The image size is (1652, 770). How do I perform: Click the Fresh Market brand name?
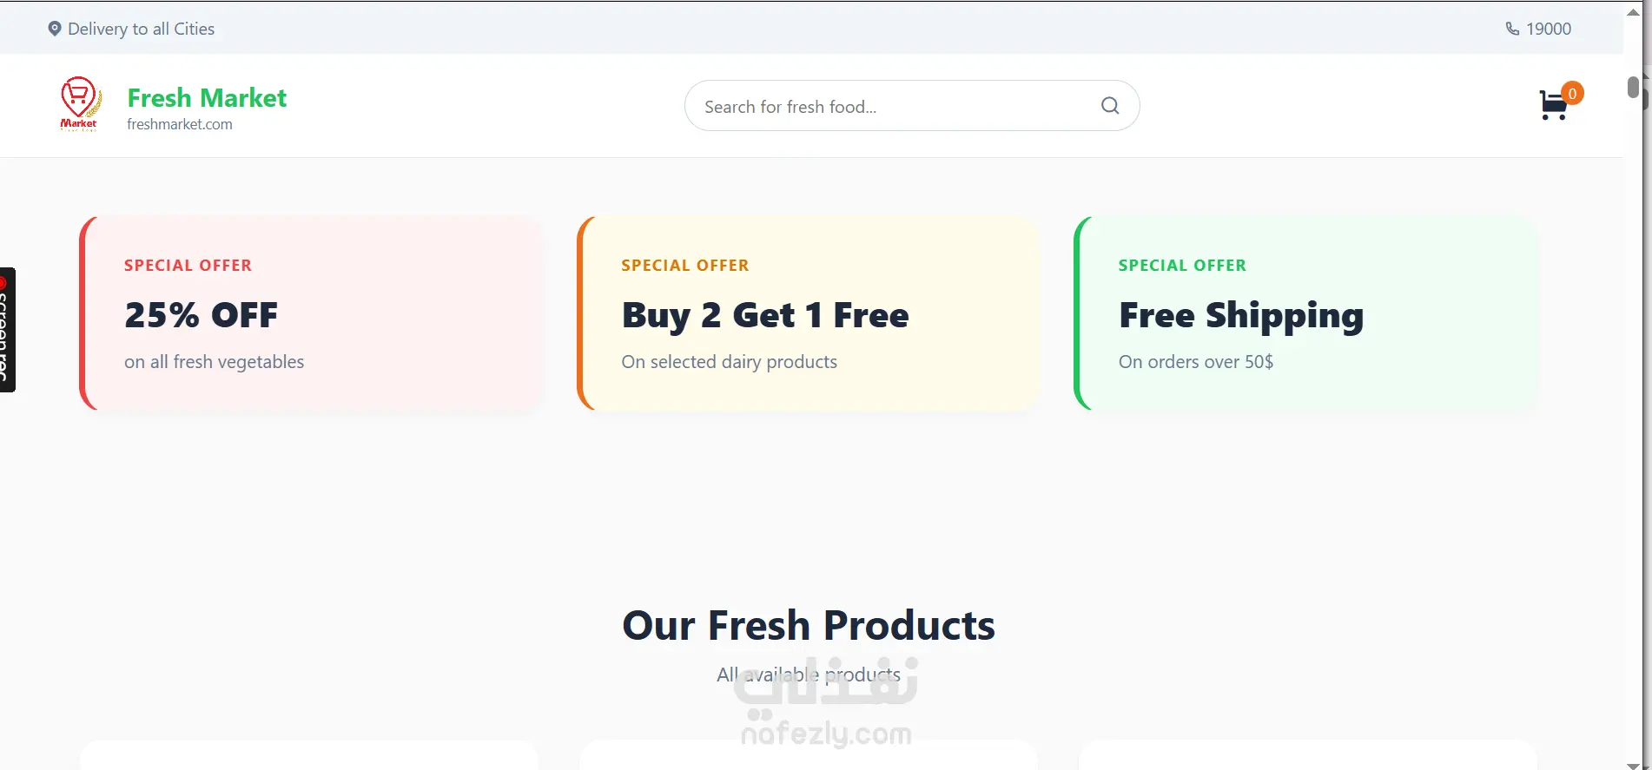tap(207, 98)
